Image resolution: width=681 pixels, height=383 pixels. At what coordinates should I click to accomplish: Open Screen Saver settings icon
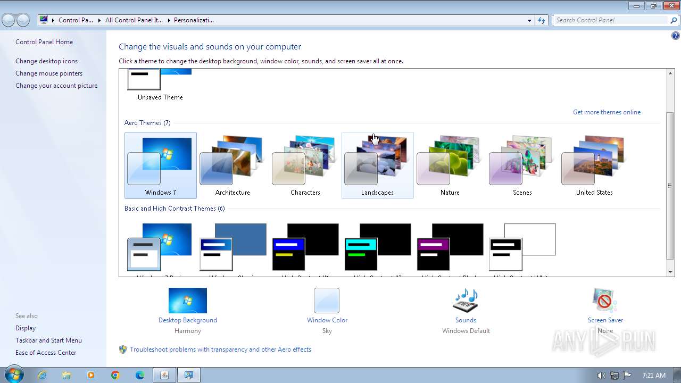(x=605, y=301)
